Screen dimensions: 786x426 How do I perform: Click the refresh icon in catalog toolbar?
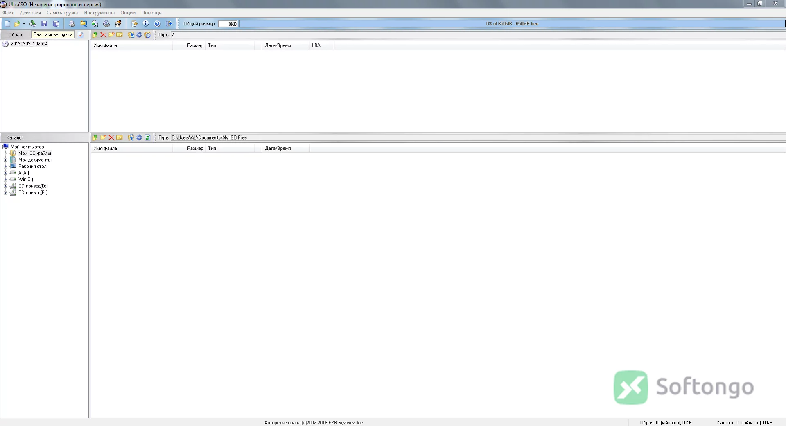[x=148, y=137]
